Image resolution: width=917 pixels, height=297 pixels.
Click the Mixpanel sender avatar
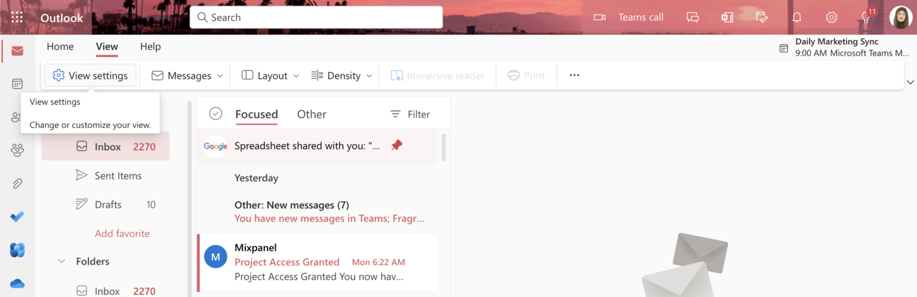click(x=216, y=257)
